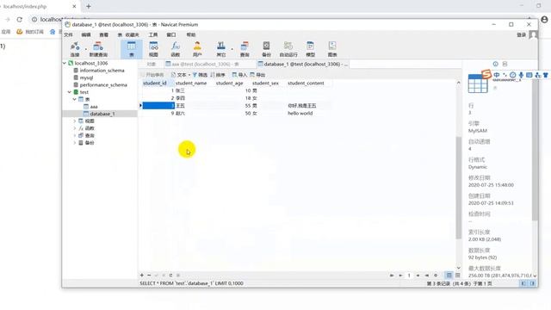Open the 收藏夹 favorites menu
The image size is (551, 310).
pyautogui.click(x=132, y=34)
